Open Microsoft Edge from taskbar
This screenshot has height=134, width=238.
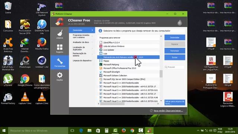click(81, 131)
